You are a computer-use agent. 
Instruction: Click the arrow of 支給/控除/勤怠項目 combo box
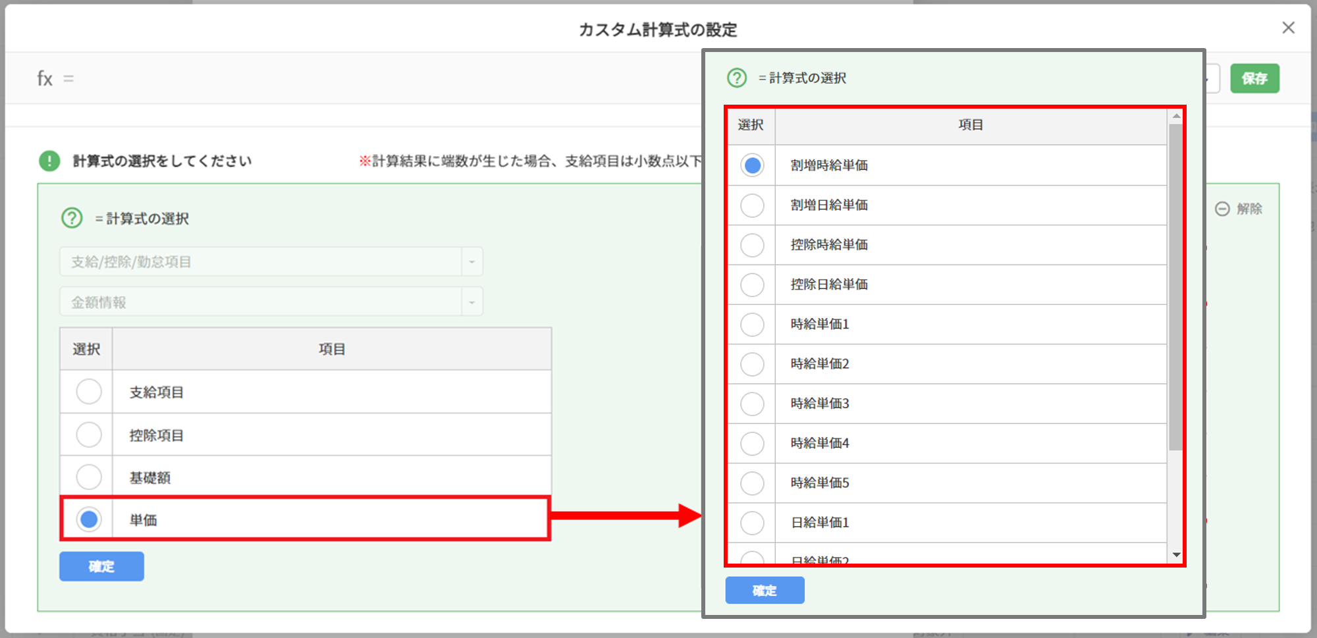click(x=471, y=262)
